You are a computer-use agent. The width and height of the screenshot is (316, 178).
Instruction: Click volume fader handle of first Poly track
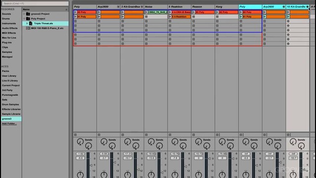pyautogui.click(x=91, y=165)
